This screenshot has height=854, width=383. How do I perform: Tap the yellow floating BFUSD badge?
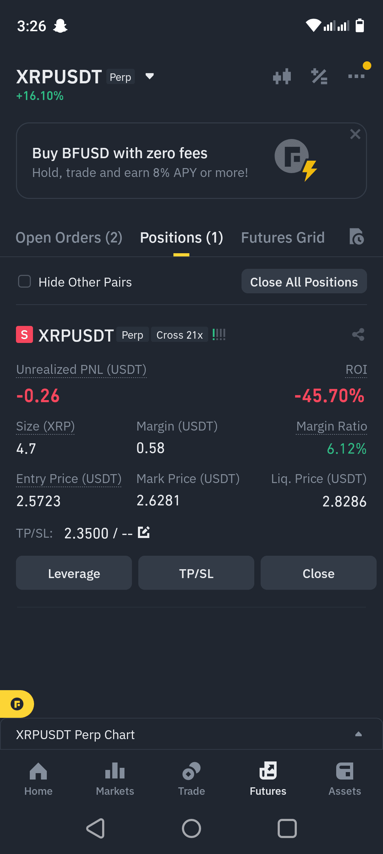point(17,704)
